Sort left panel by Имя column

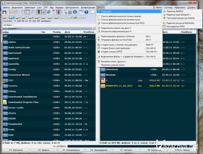pos(22,32)
